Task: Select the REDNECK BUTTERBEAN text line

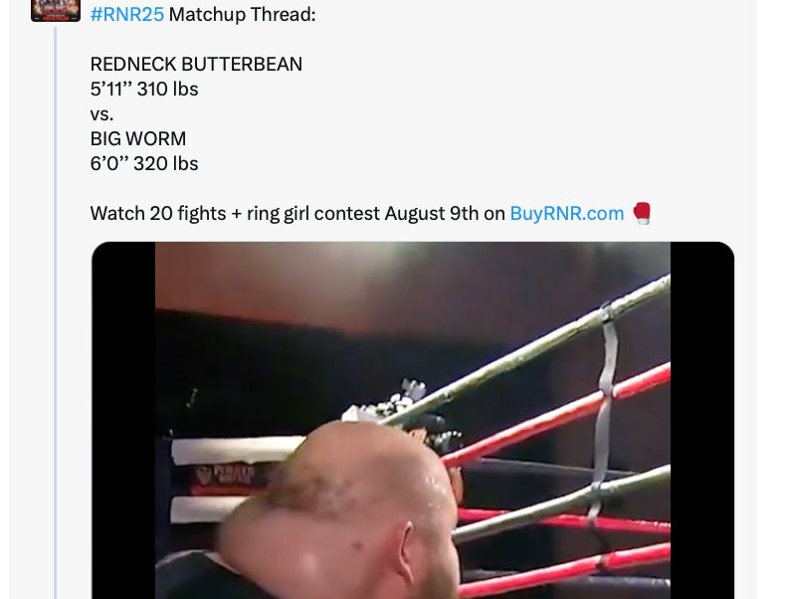Action: (196, 64)
